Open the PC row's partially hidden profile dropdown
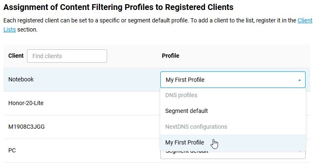The image size is (316, 164). click(x=233, y=155)
